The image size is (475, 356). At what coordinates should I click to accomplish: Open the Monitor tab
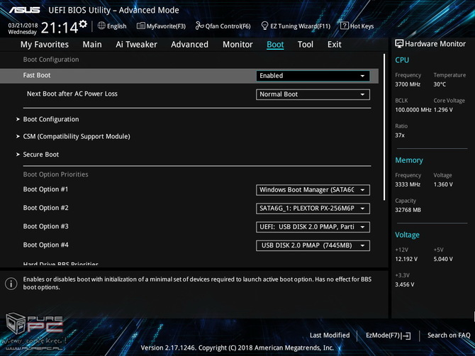pos(238,45)
